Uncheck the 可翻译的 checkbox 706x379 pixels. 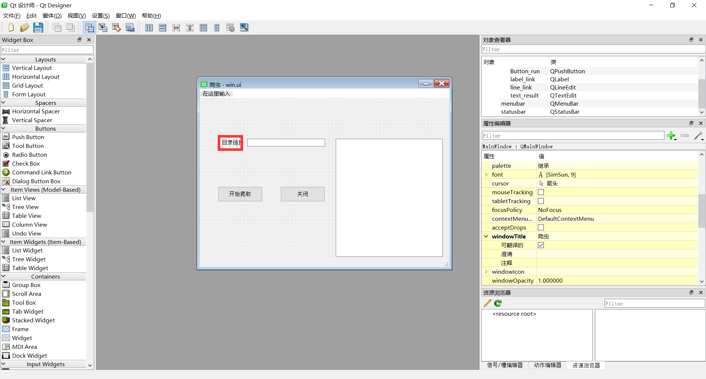click(541, 245)
